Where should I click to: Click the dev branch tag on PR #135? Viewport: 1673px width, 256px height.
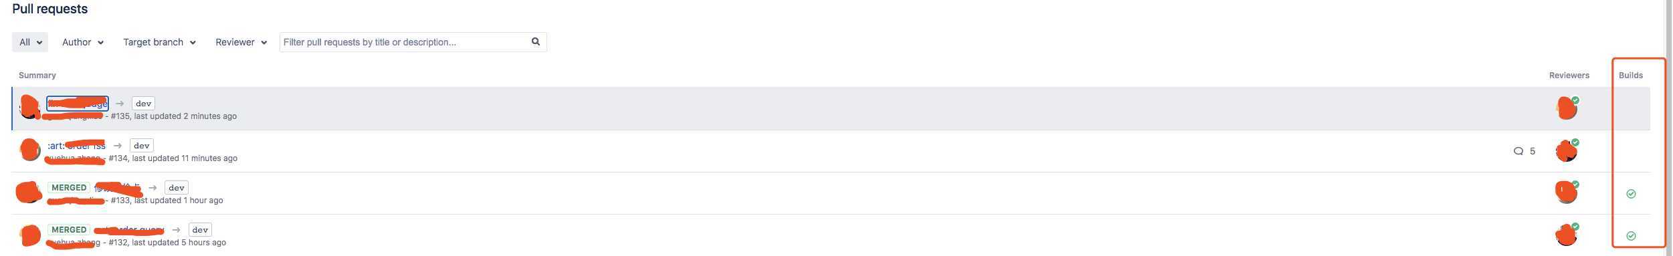pyautogui.click(x=143, y=104)
